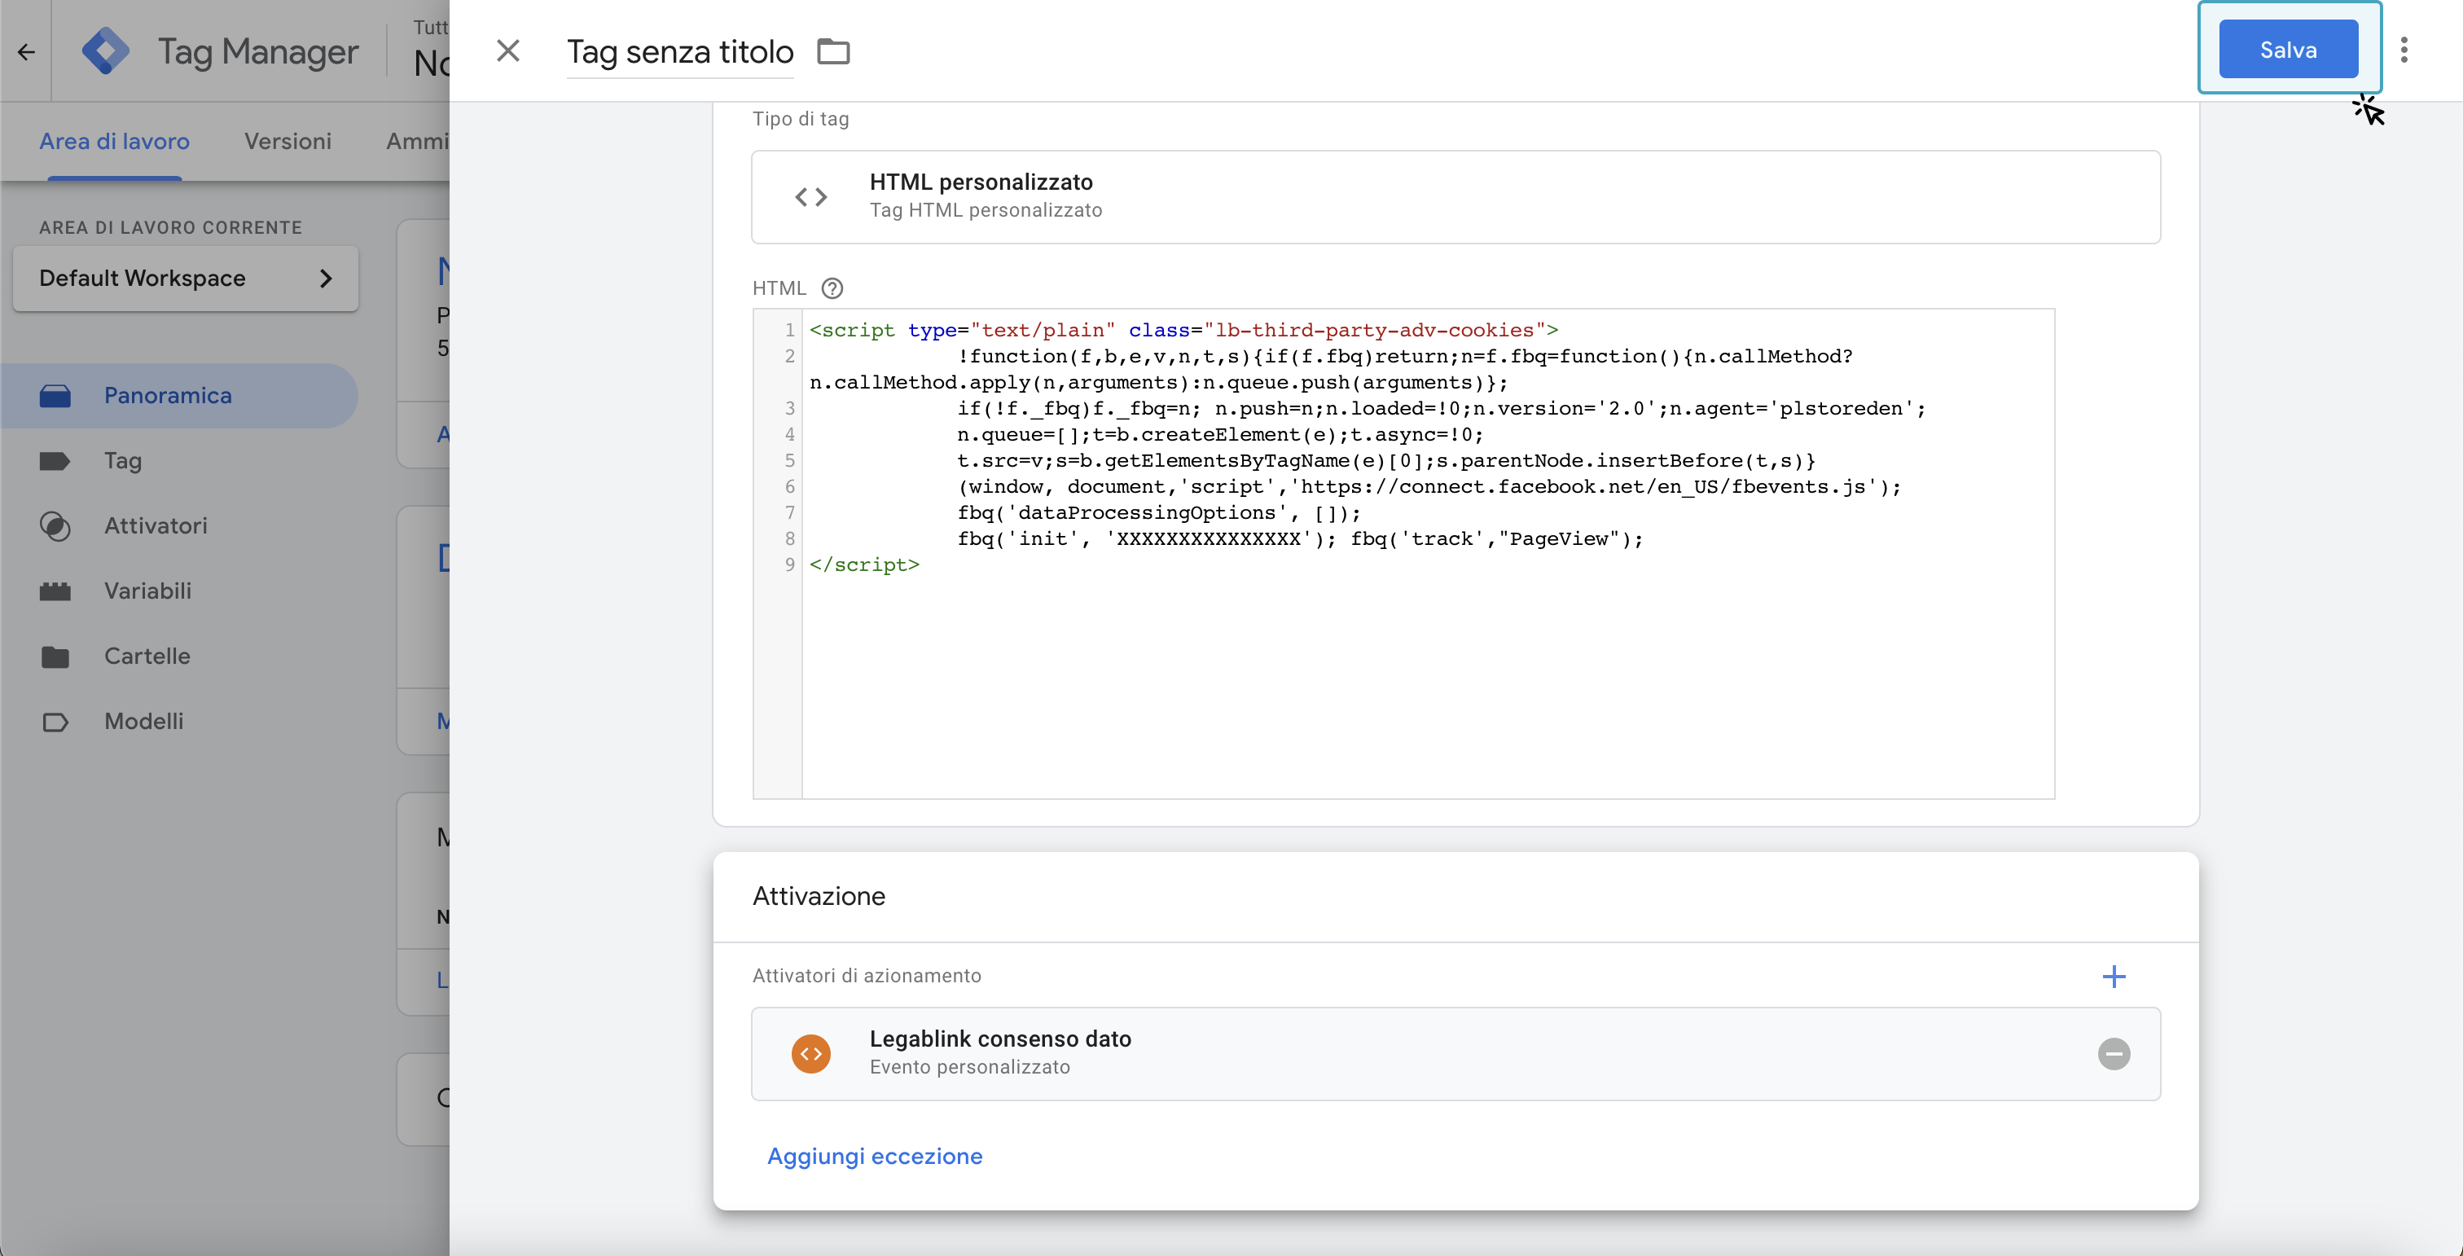Open the three-dot more options menu
2463x1256 pixels.
2404,50
